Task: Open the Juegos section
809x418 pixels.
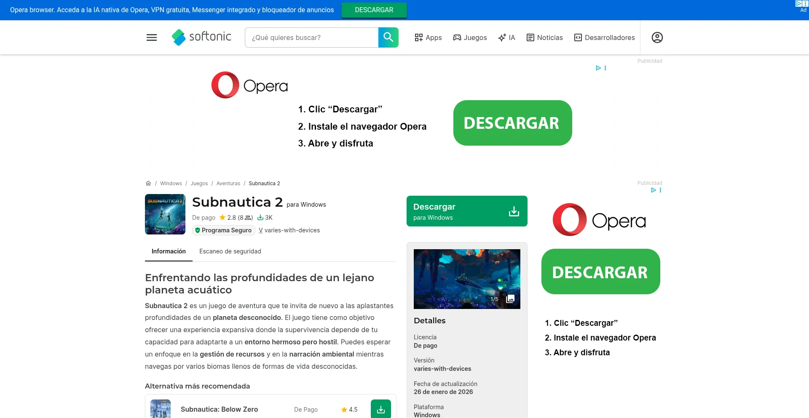Action: [x=470, y=37]
